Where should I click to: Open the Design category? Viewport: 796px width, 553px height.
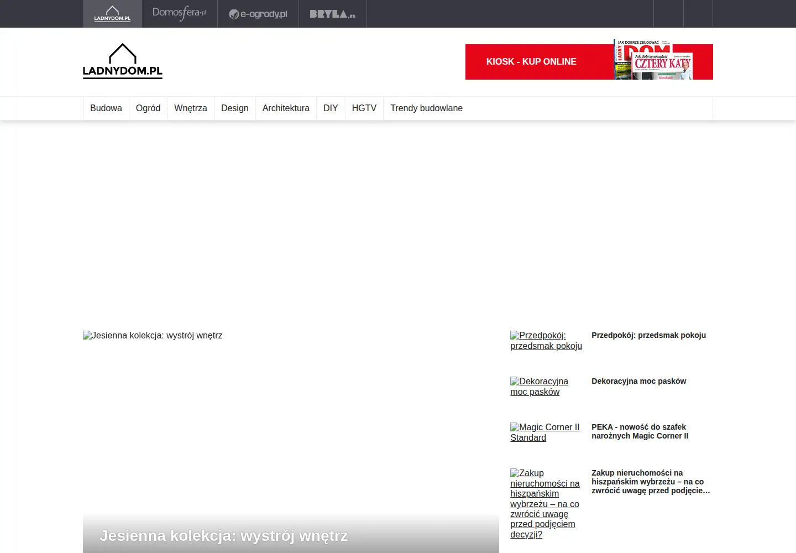coord(235,108)
